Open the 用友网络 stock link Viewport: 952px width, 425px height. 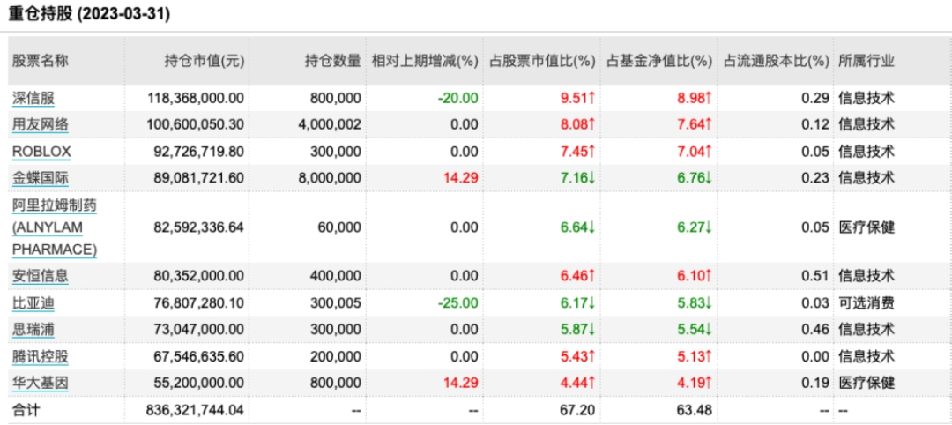coord(40,125)
